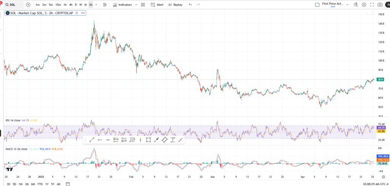Enter fullscreen mode

[371, 5]
